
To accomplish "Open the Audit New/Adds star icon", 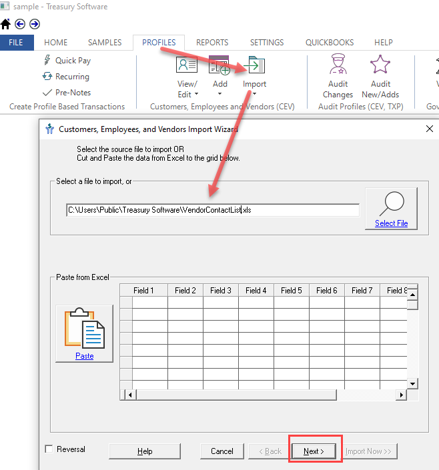I will pyautogui.click(x=380, y=64).
